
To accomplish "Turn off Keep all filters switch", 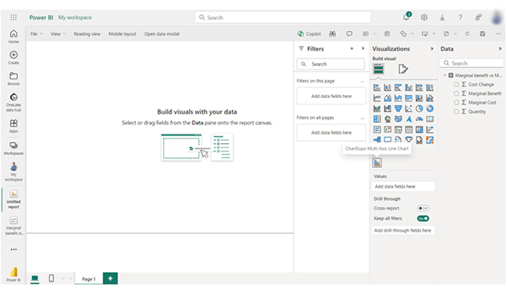I will click(x=423, y=219).
